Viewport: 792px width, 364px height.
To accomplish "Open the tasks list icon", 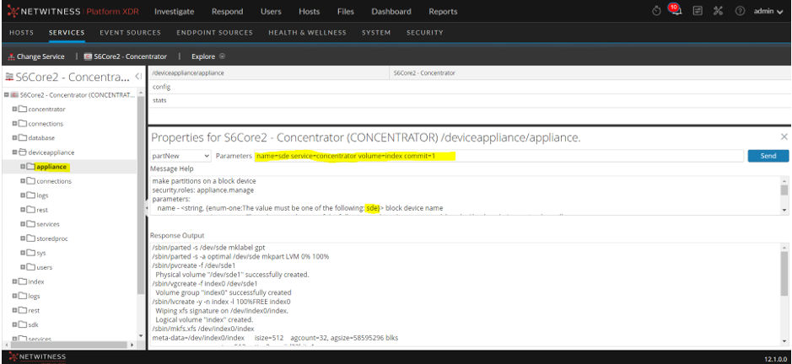I will [x=698, y=11].
